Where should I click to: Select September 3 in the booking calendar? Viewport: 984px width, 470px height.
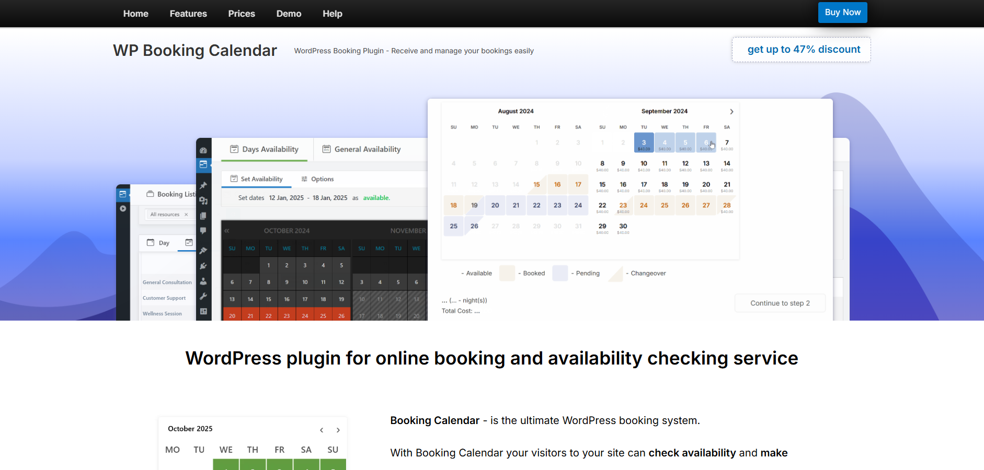click(x=644, y=143)
